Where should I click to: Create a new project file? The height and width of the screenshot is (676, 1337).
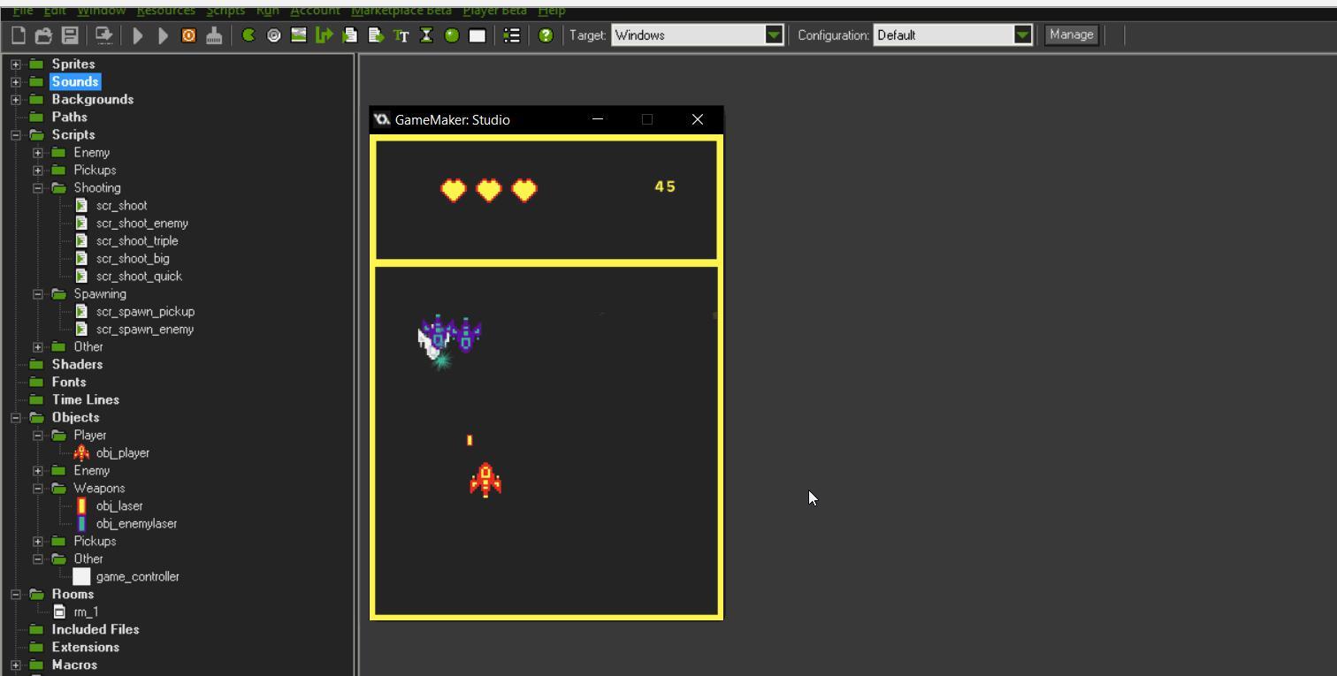[x=19, y=35]
